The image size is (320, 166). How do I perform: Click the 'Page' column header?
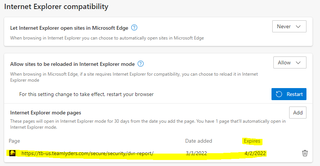point(14,141)
